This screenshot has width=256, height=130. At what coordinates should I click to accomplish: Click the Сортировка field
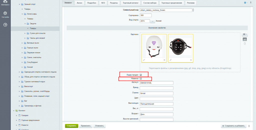[x=146, y=15]
